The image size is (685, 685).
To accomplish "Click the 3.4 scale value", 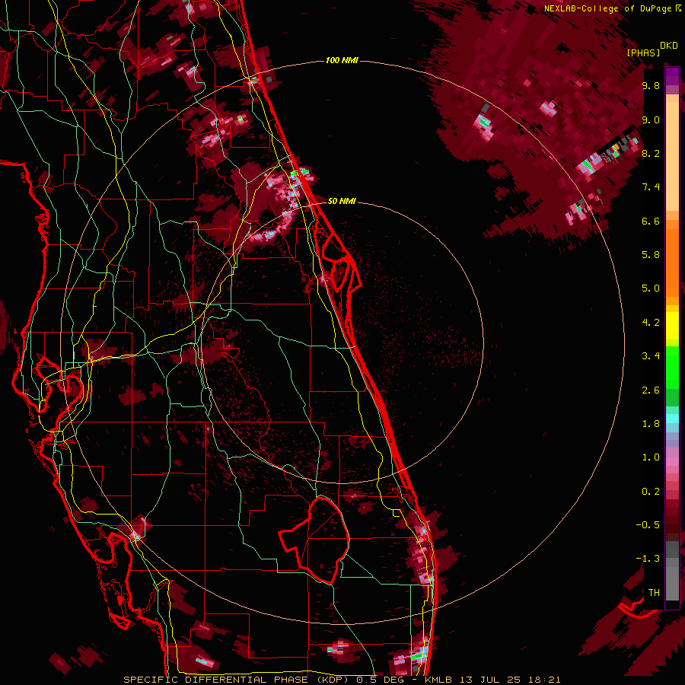I will point(651,356).
